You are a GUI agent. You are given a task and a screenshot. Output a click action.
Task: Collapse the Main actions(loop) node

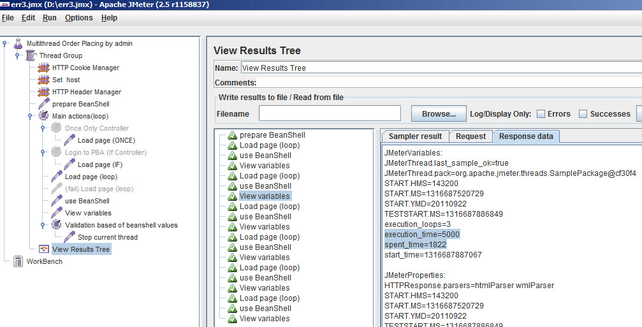tap(31, 116)
